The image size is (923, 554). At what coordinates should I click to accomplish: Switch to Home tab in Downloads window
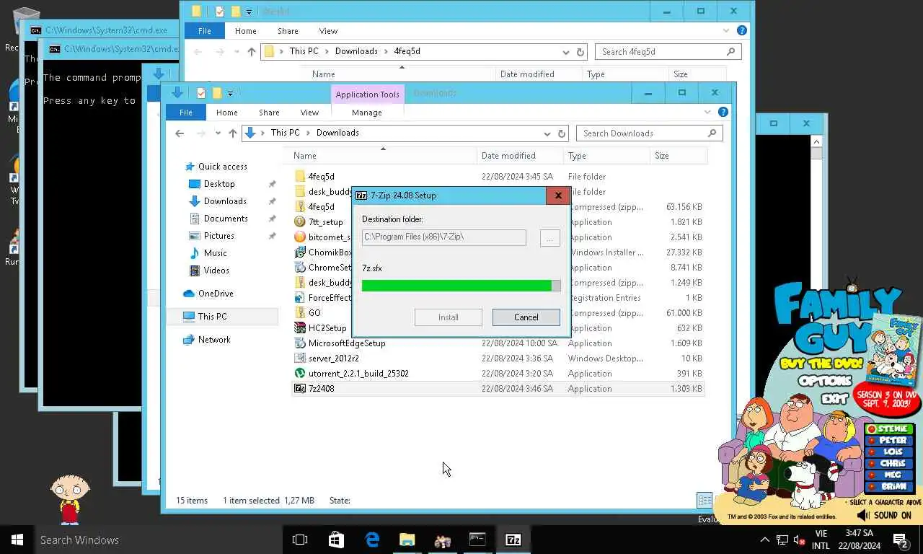point(226,113)
